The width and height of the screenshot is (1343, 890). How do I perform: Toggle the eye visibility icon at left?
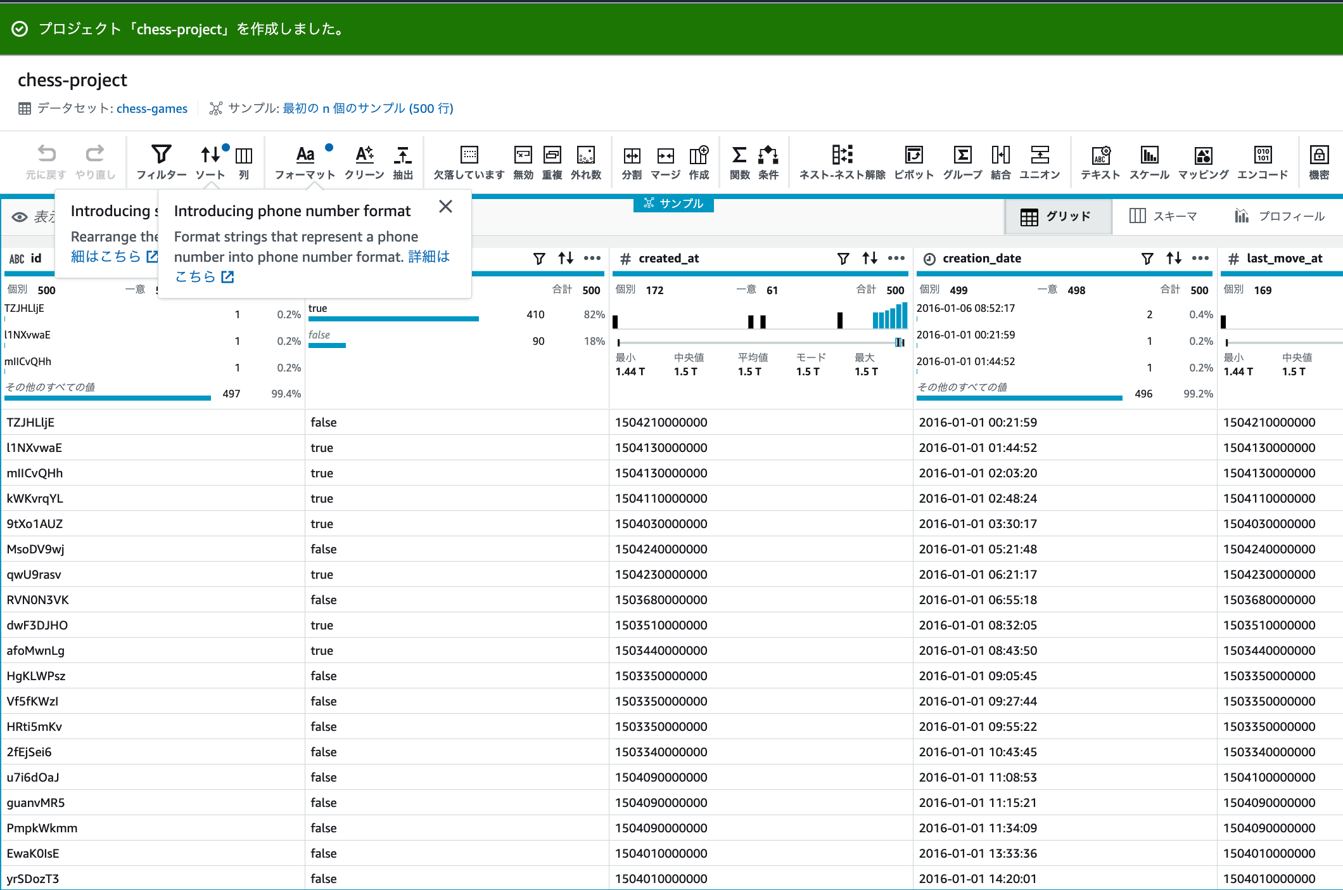pos(20,217)
